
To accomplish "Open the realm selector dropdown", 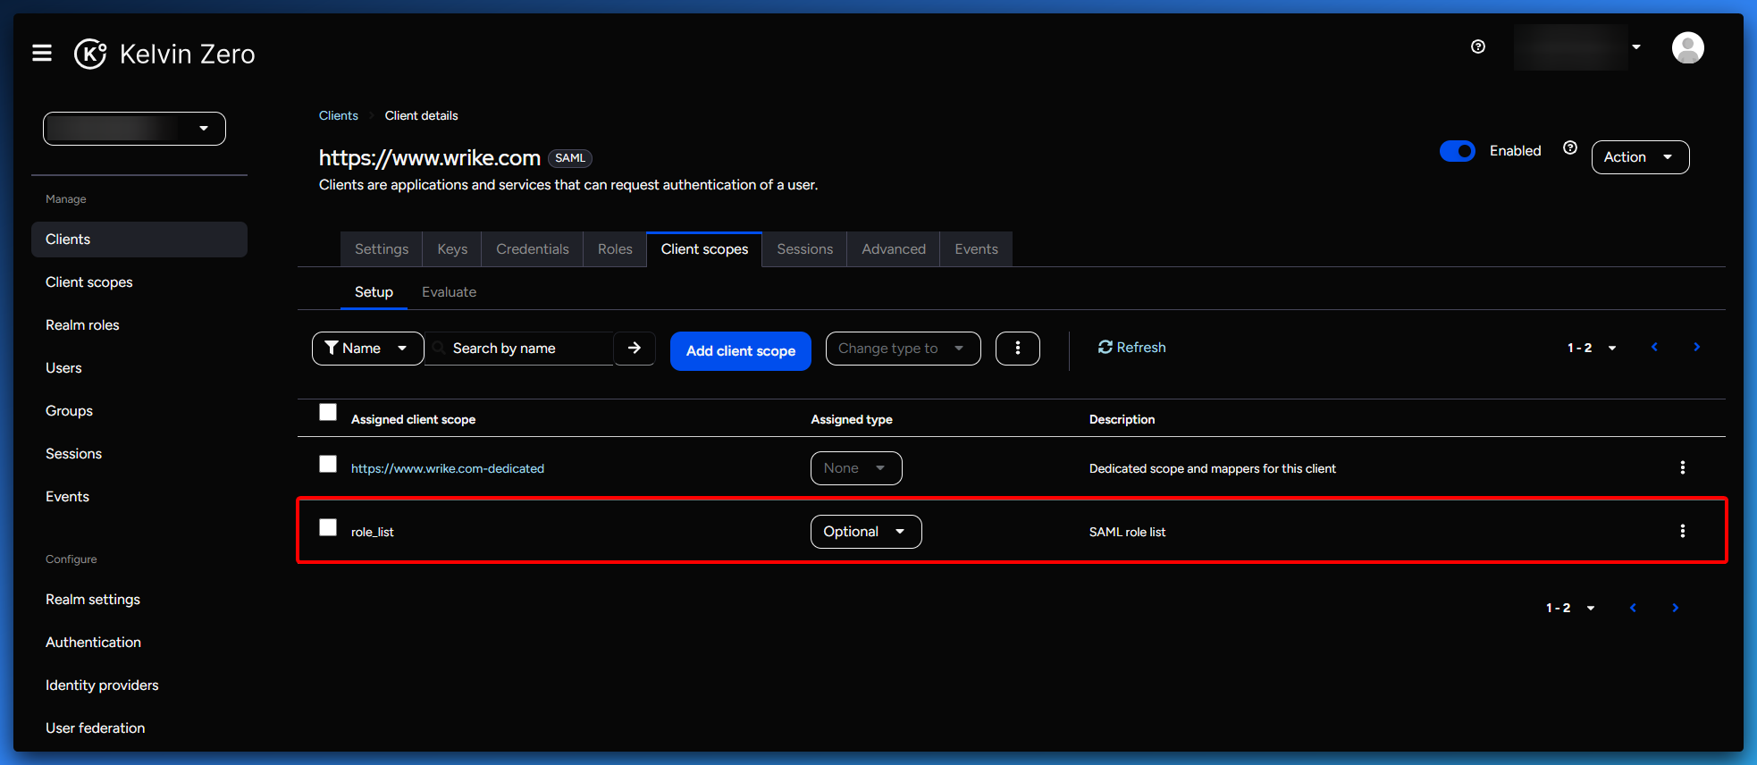I will 134,129.
